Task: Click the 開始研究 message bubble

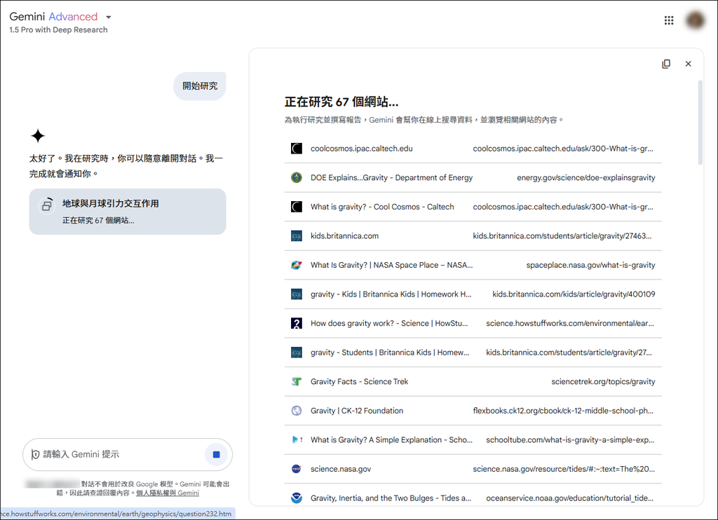Action: 200,86
